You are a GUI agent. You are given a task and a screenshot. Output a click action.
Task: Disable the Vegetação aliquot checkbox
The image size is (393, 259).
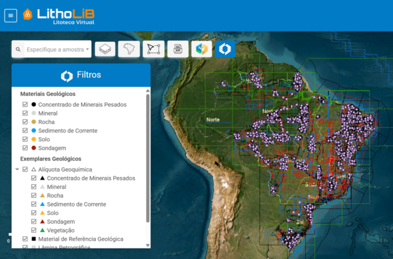[33, 230]
